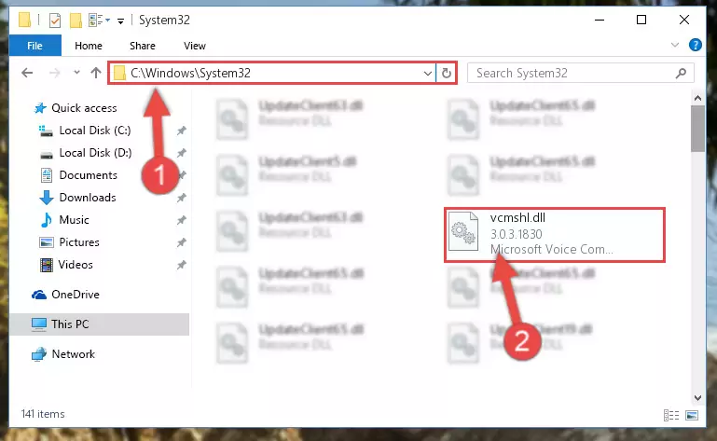Open the Help question mark icon

(695, 45)
